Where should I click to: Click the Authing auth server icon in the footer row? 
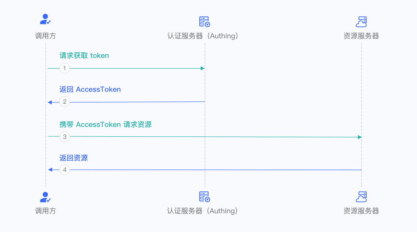(x=205, y=197)
